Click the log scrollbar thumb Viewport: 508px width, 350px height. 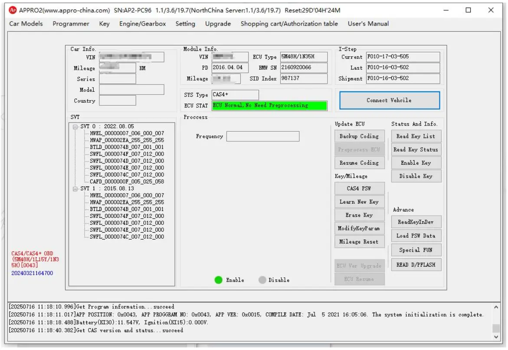click(496, 328)
